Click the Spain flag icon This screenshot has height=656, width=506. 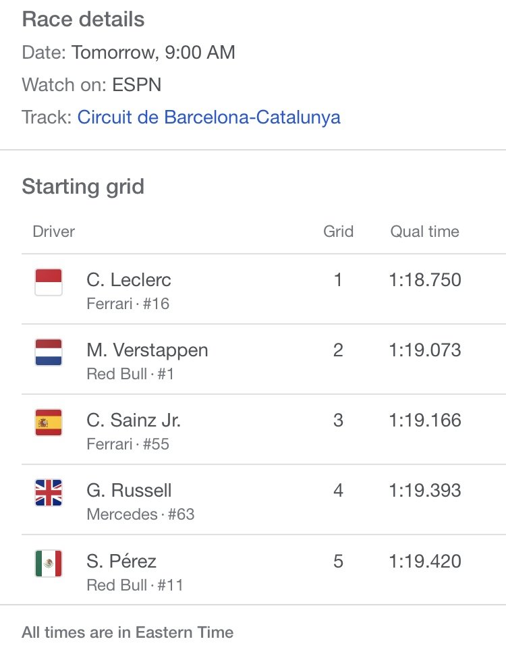pyautogui.click(x=49, y=422)
